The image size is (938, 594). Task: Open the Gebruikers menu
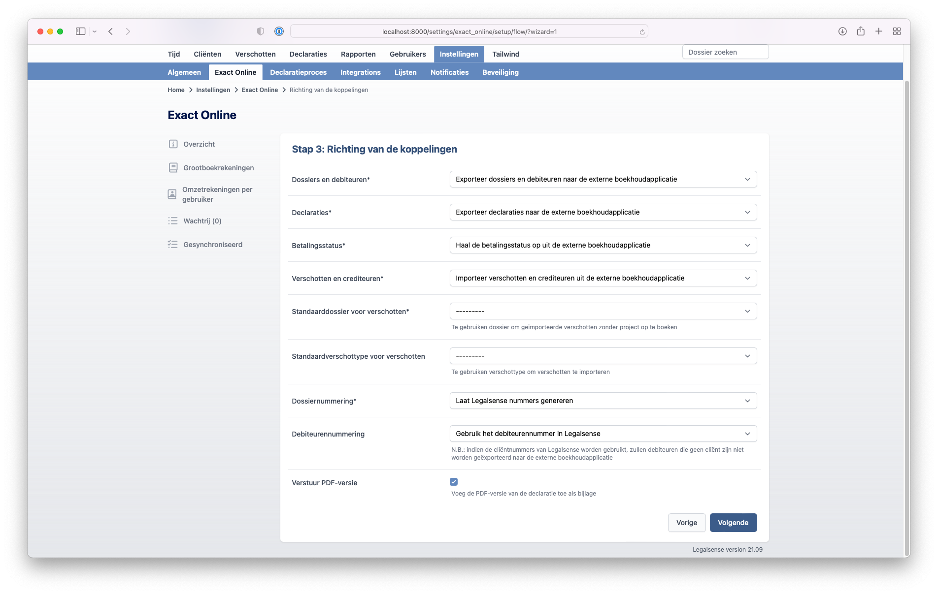[407, 54]
